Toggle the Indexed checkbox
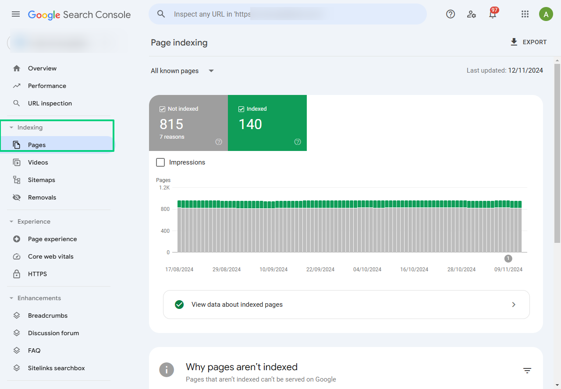The height and width of the screenshot is (389, 561). click(x=241, y=109)
